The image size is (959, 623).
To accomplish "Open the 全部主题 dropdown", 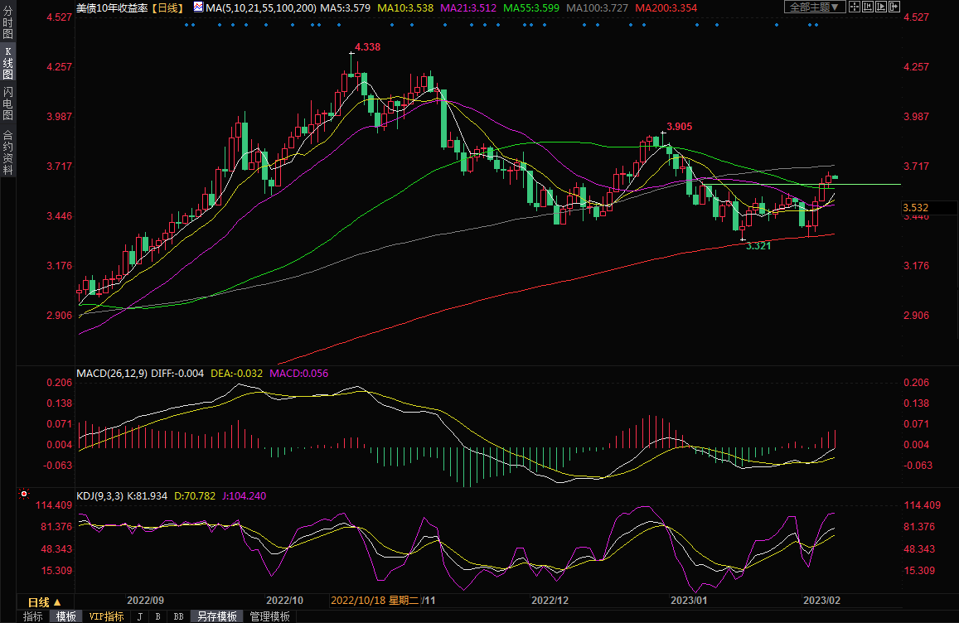I will (815, 7).
